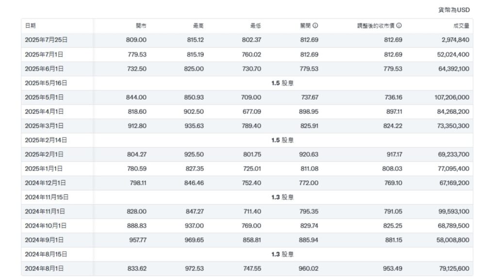
Task: Click the 貨幣為USD currency label
Action: coord(454,10)
